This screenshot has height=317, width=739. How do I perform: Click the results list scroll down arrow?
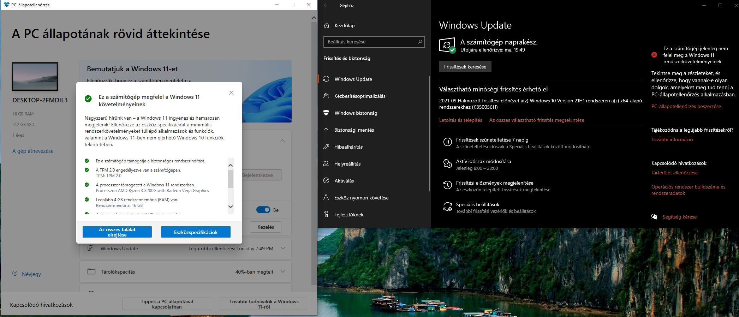pyautogui.click(x=231, y=207)
